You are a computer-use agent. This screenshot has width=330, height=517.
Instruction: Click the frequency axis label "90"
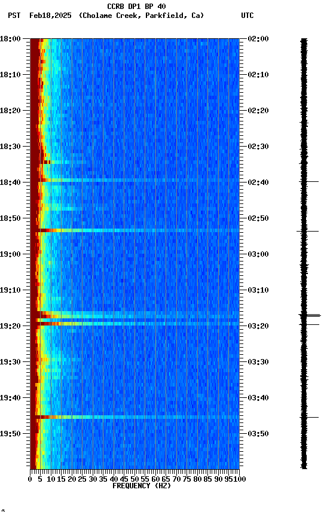(218, 479)
